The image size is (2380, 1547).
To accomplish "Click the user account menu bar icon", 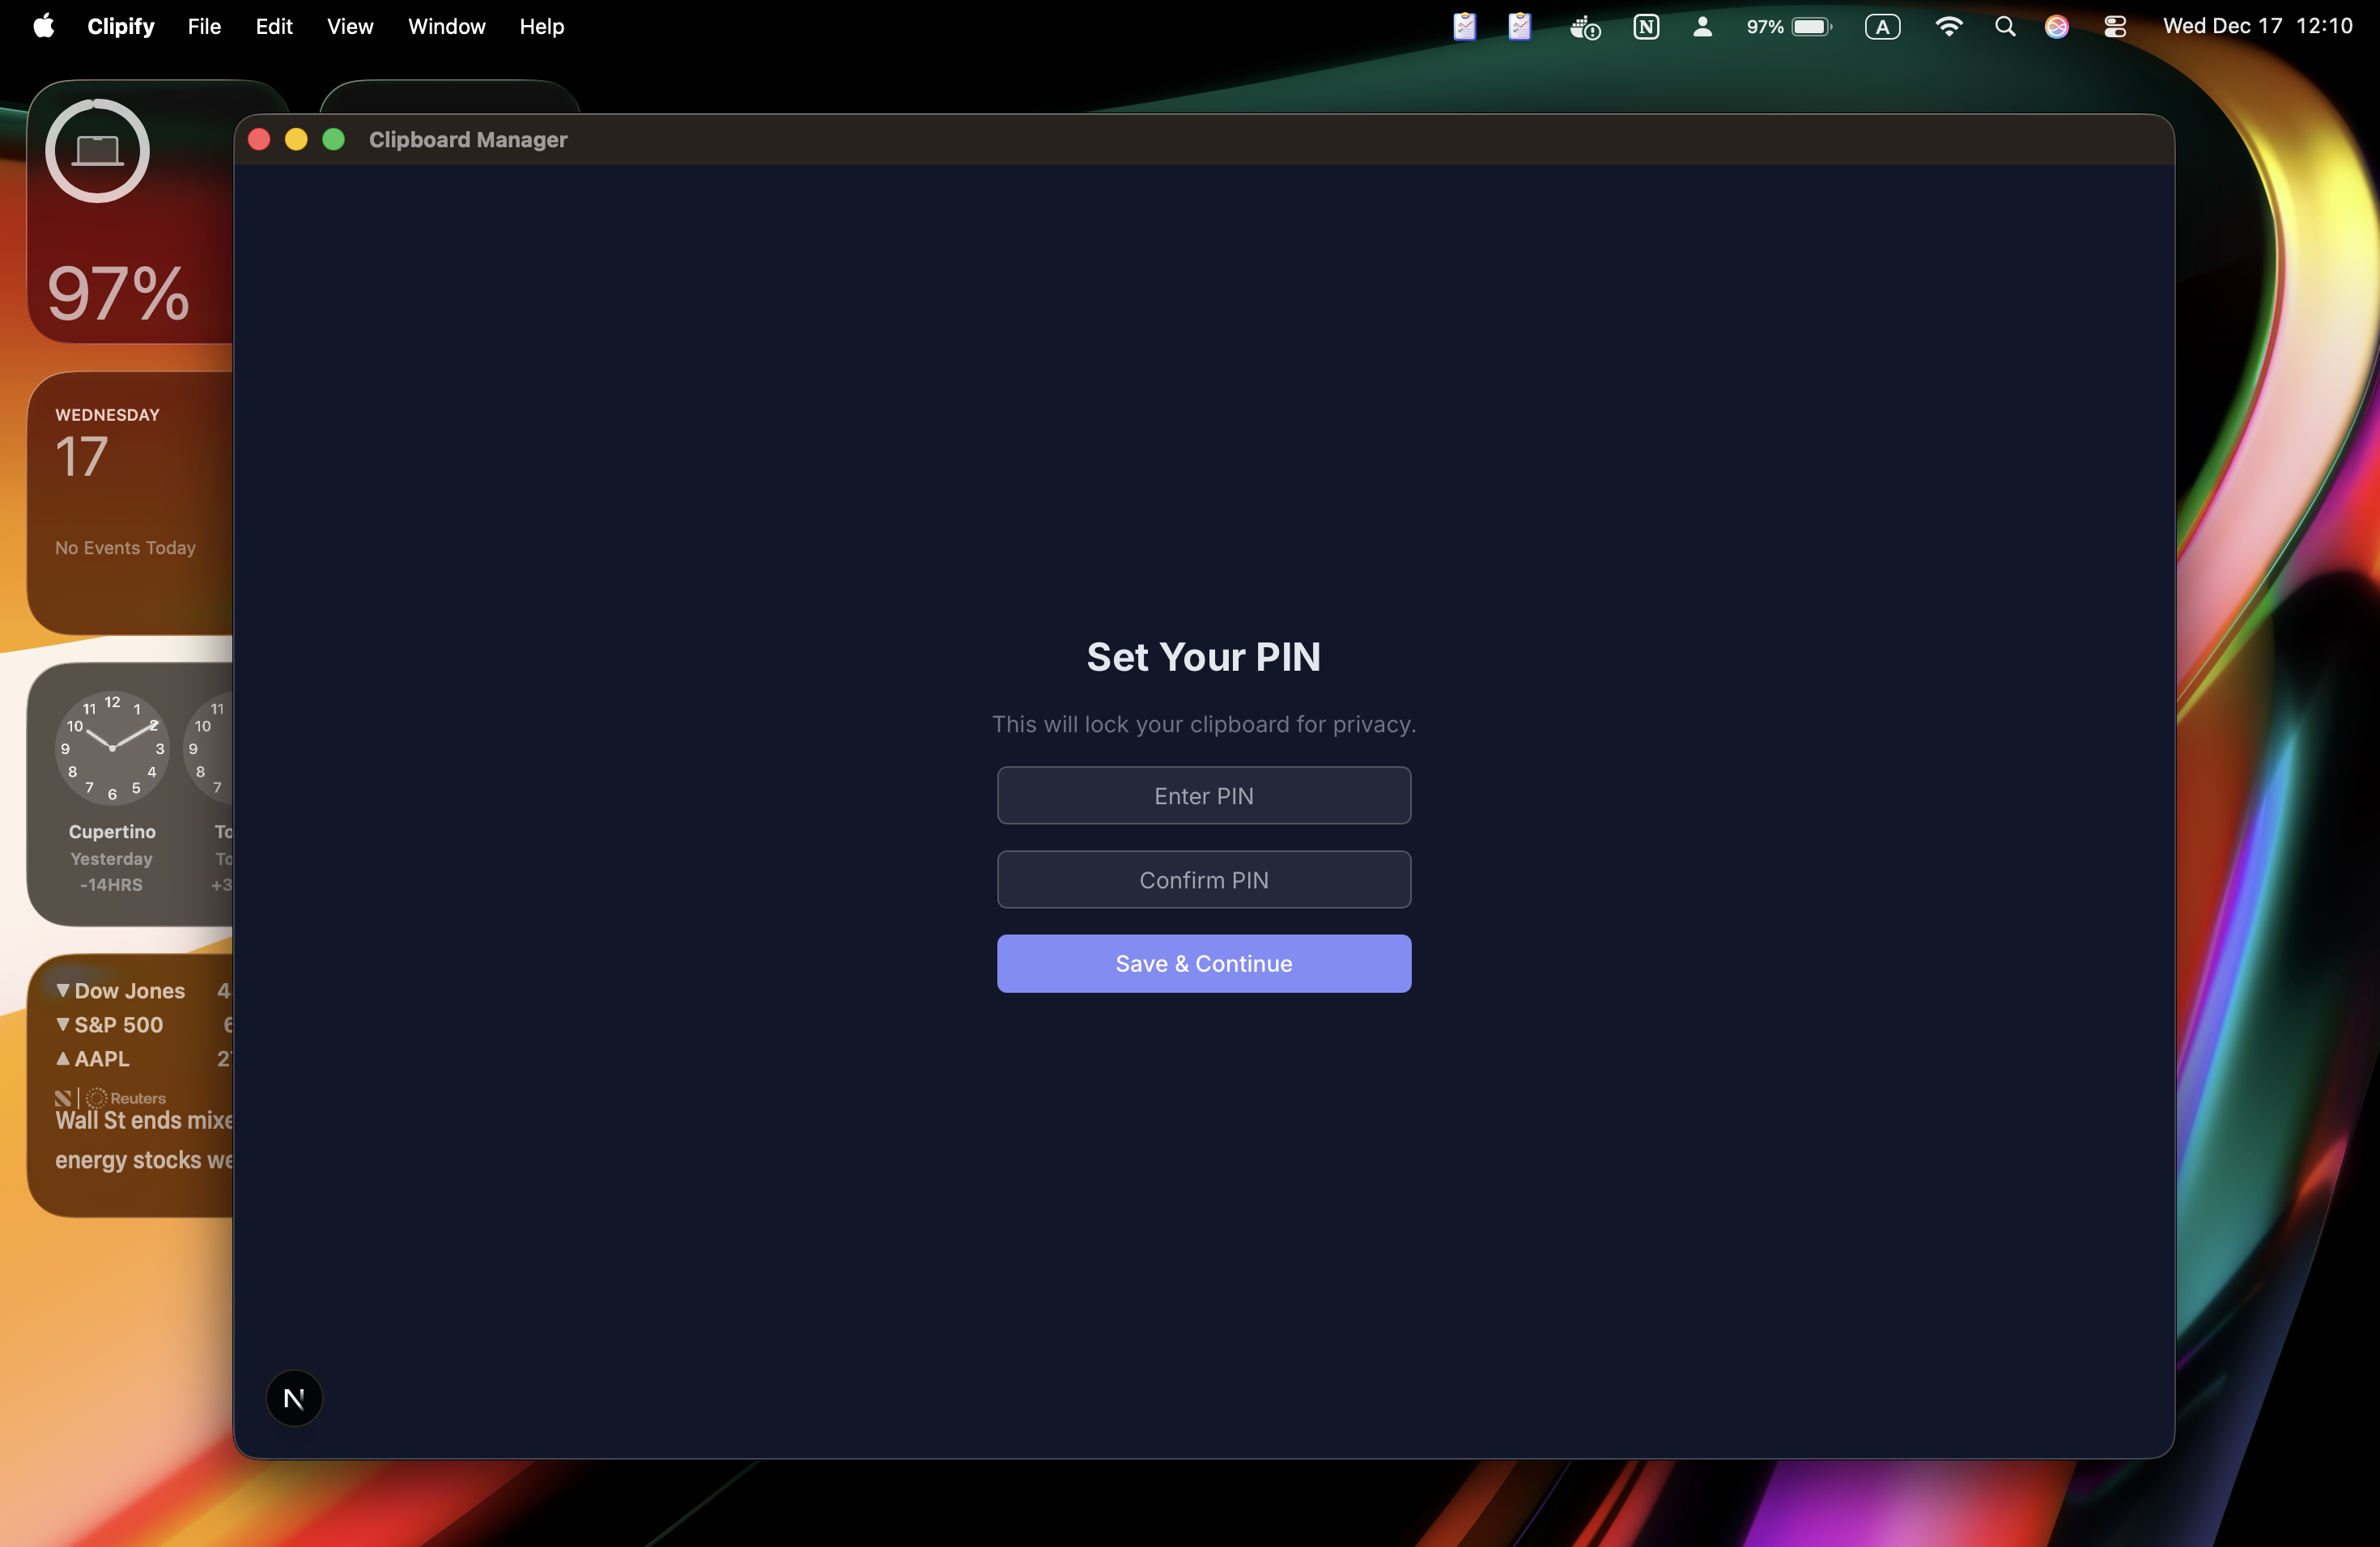I will click(1702, 26).
